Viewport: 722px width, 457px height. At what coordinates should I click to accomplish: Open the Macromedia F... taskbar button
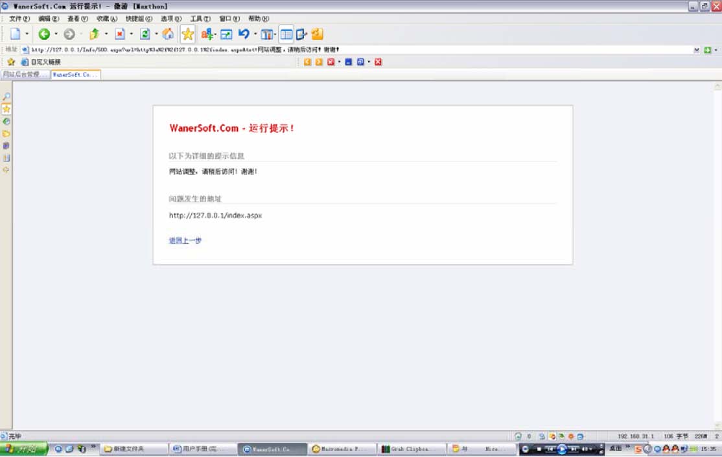pos(342,449)
